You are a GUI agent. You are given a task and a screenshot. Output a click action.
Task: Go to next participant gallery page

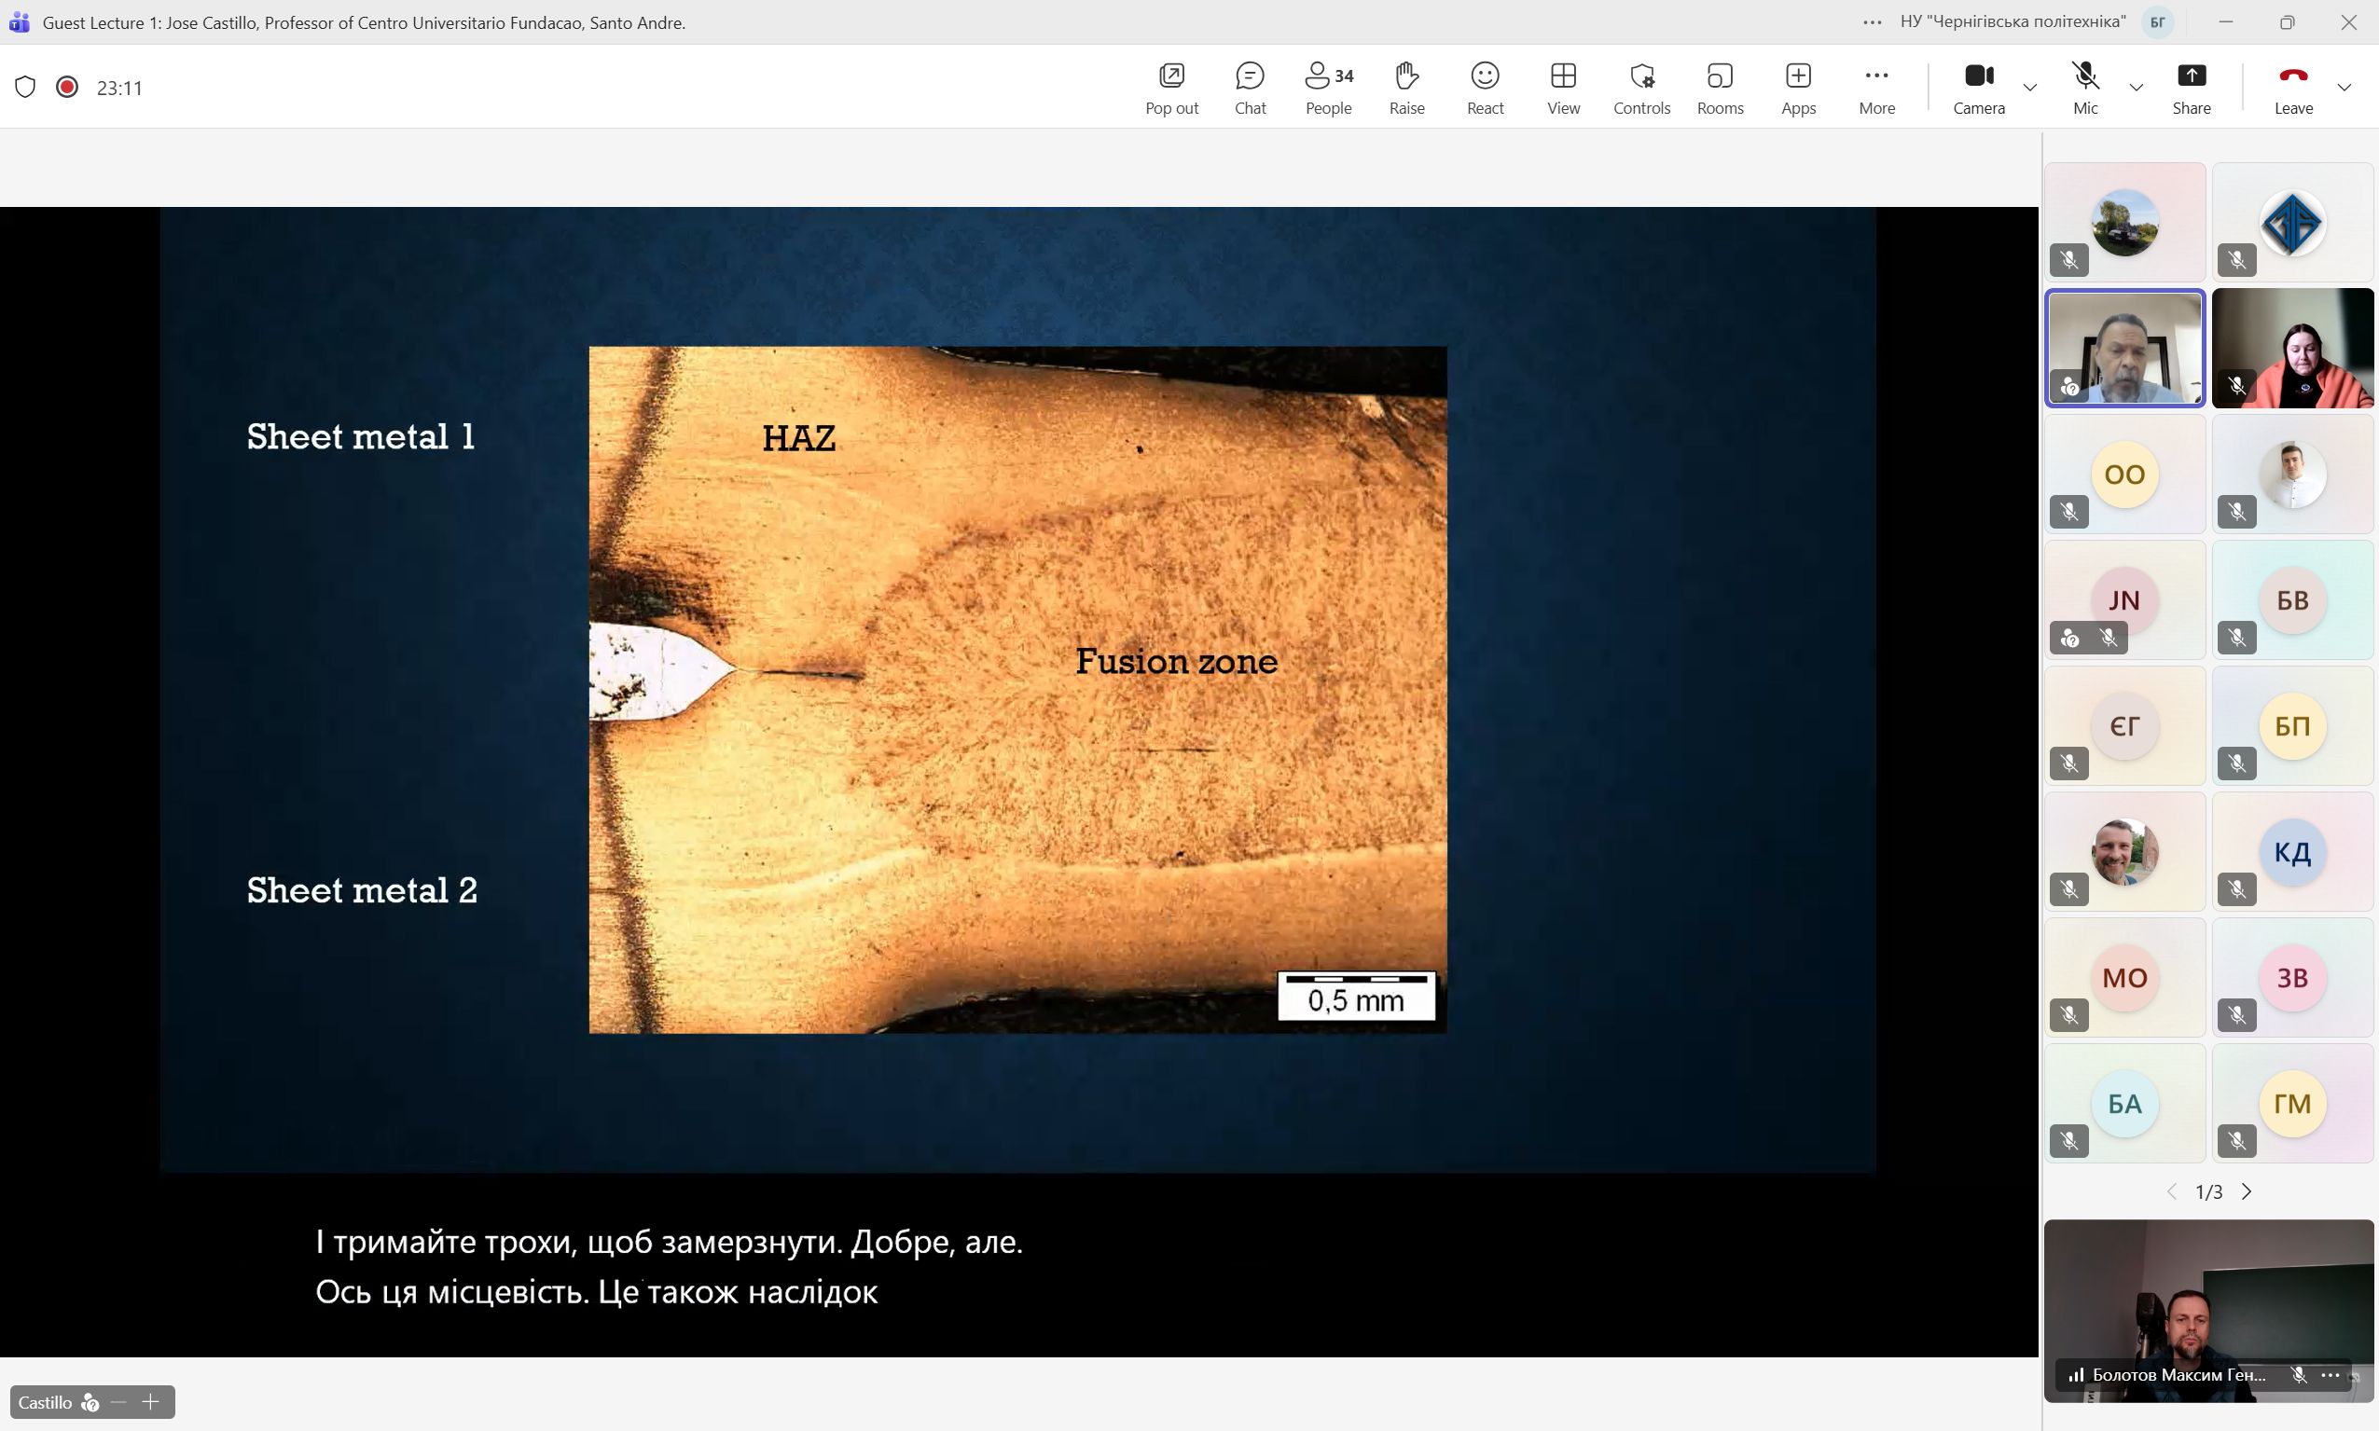2247,1191
